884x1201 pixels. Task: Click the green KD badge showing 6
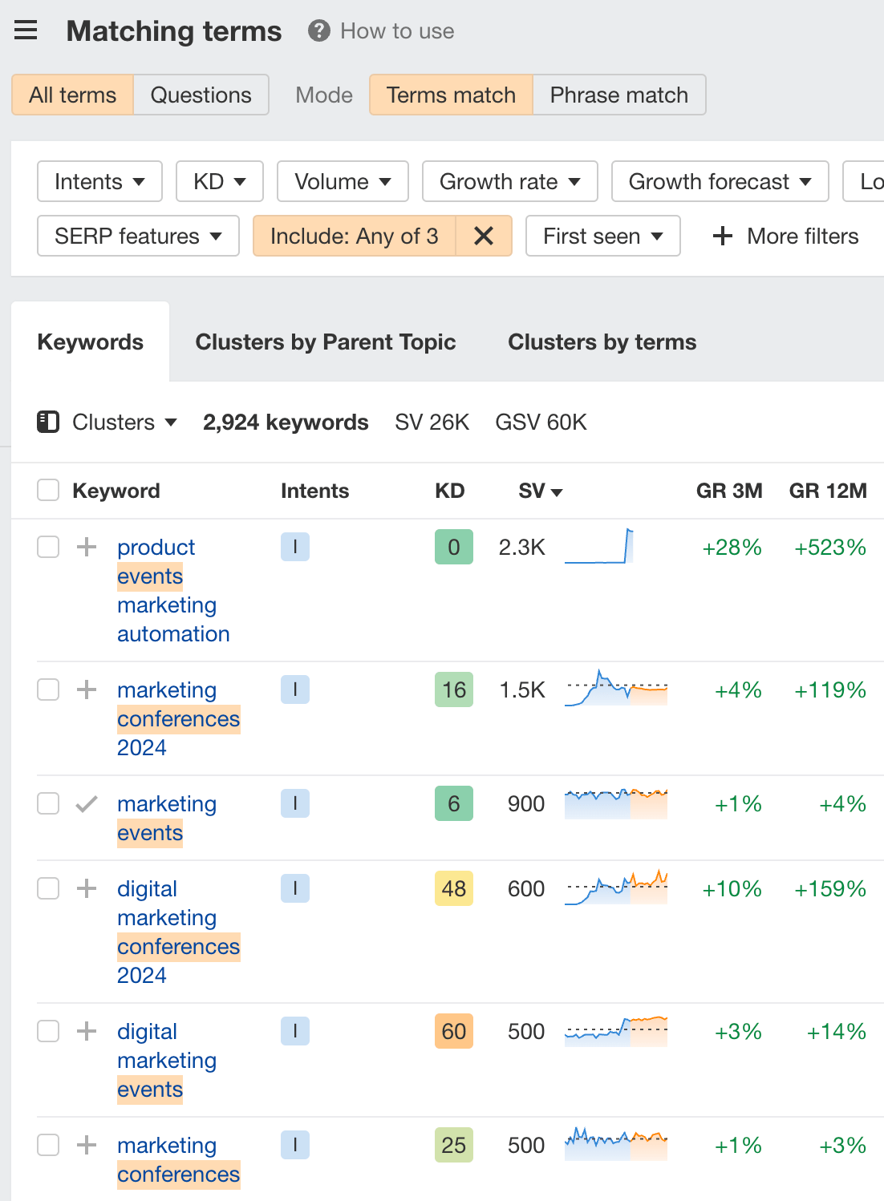point(453,803)
